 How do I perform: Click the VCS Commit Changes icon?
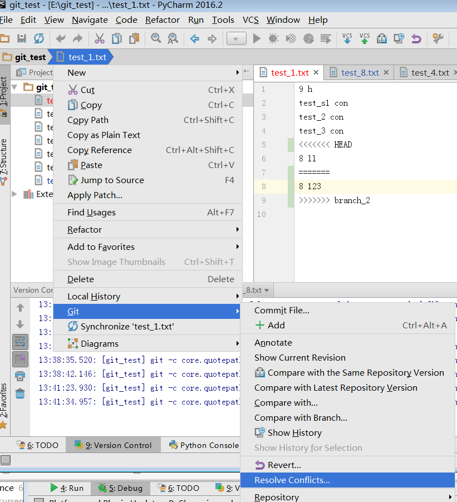coord(365,38)
